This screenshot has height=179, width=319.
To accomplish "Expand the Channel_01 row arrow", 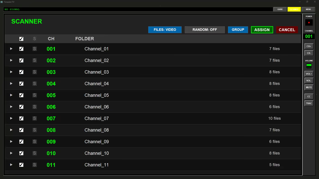I will tap(11, 49).
